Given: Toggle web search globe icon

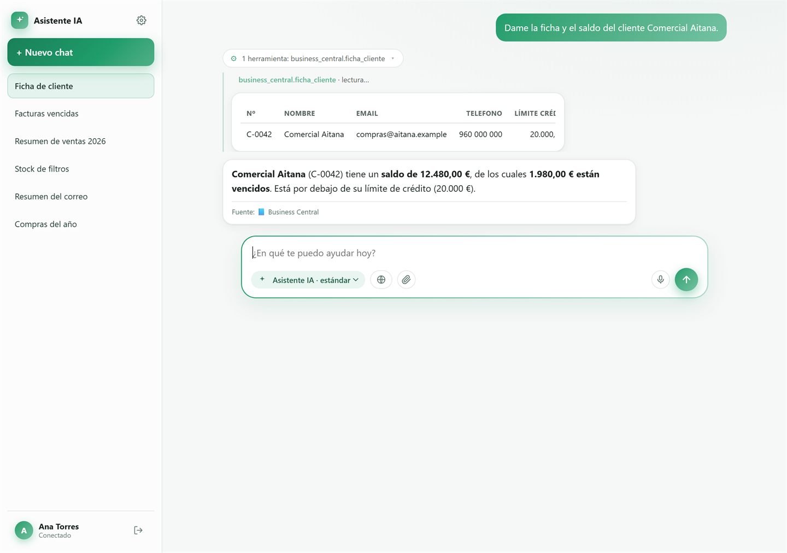Looking at the screenshot, I should (381, 280).
